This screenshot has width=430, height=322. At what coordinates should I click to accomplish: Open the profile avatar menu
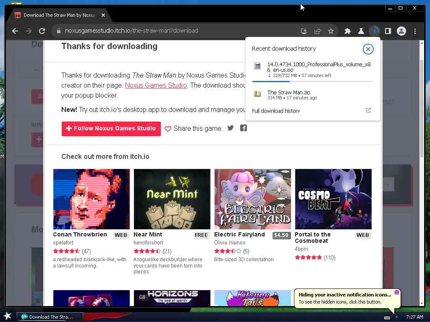pyautogui.click(x=401, y=31)
